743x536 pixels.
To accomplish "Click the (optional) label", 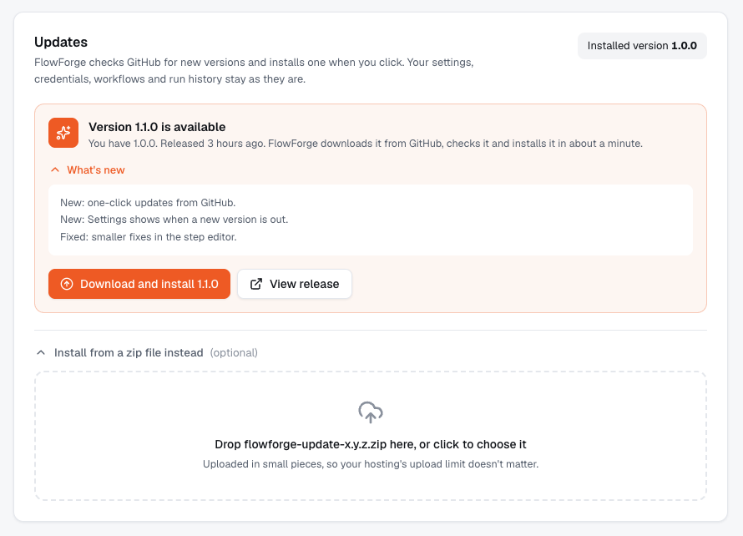I will click(234, 352).
